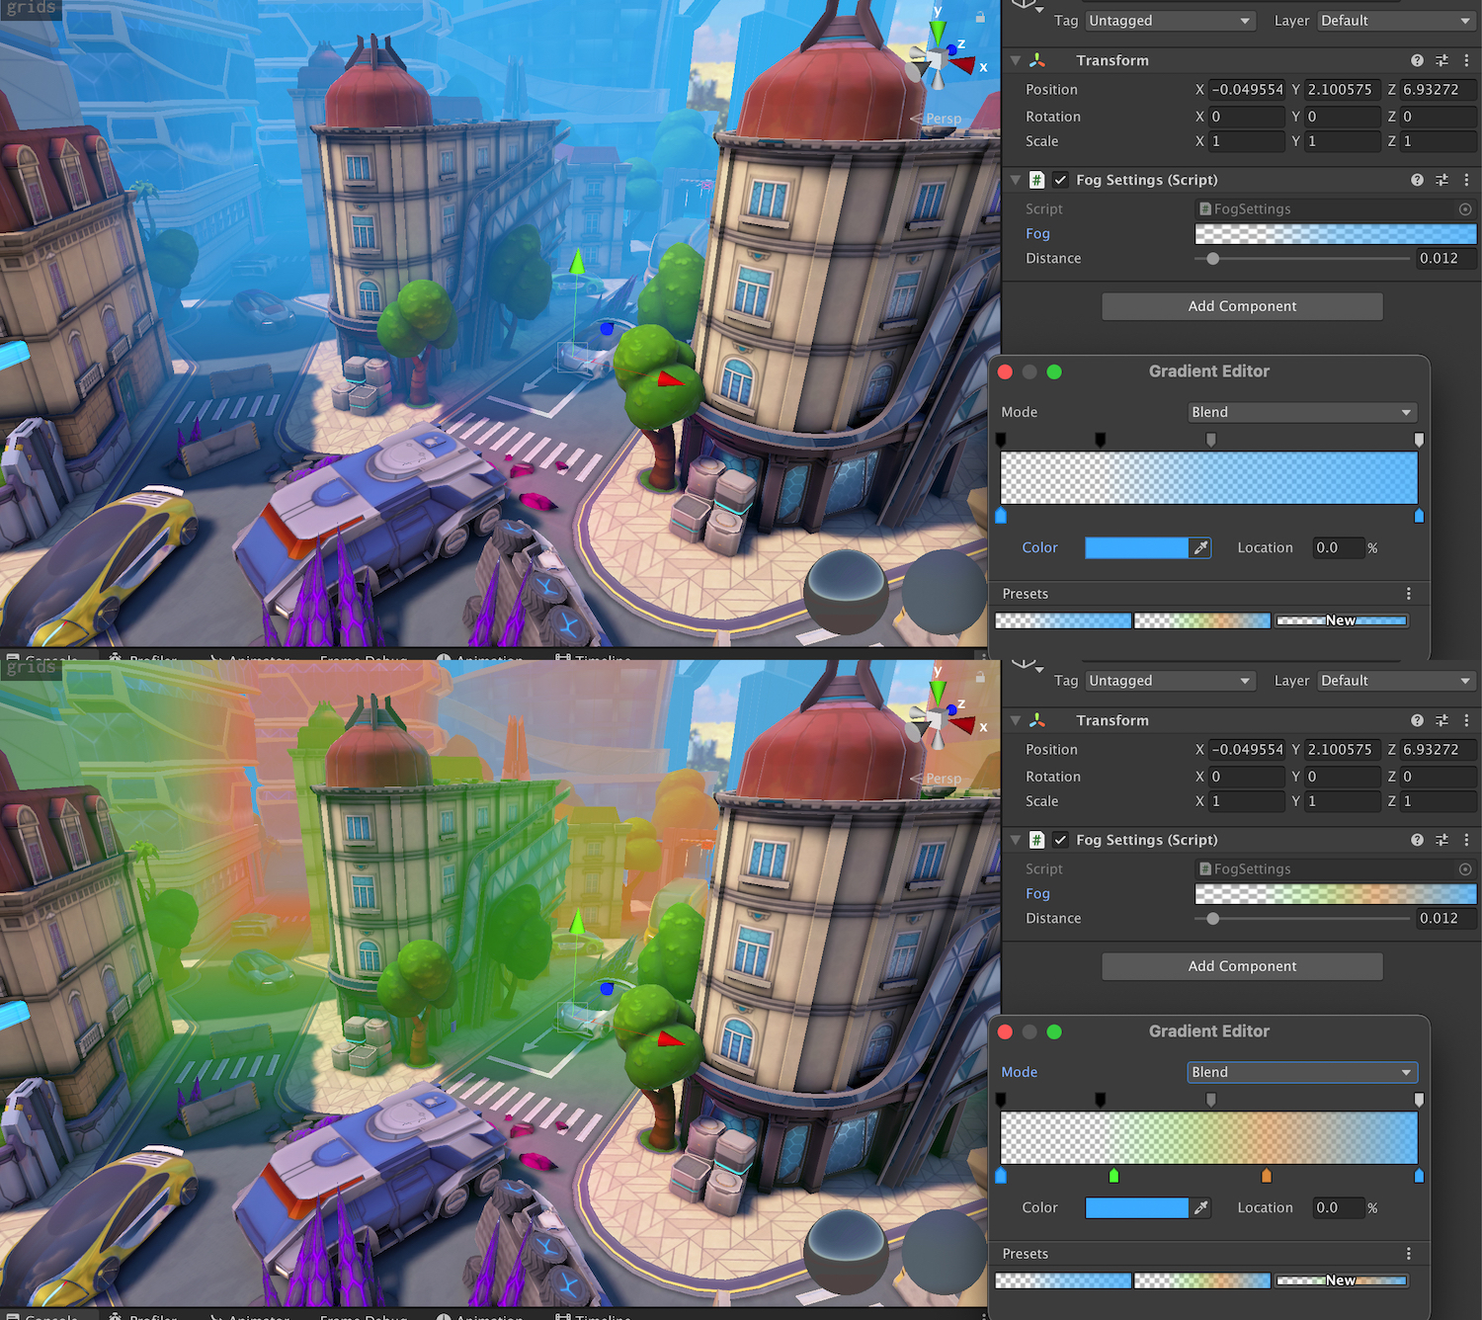The height and width of the screenshot is (1320, 1482).
Task: Toggle Fog Settings script checkbox in rainbow-fog inspector
Action: tap(1060, 840)
